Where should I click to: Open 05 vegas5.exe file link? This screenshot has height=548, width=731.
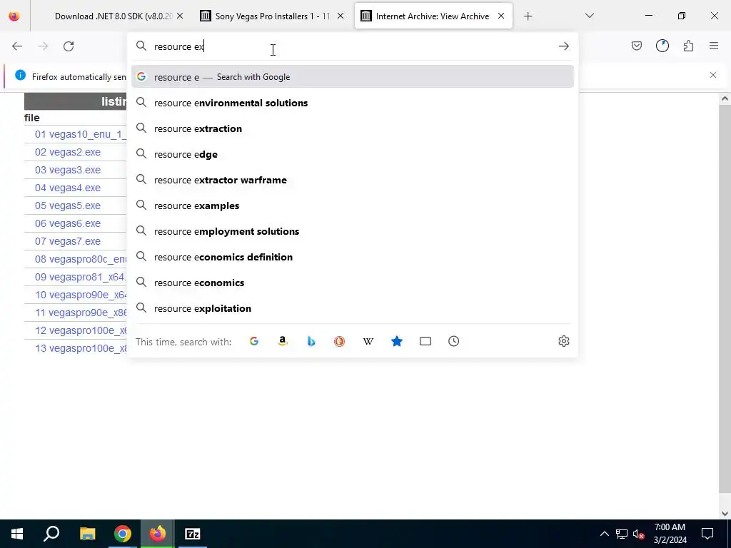tap(68, 205)
